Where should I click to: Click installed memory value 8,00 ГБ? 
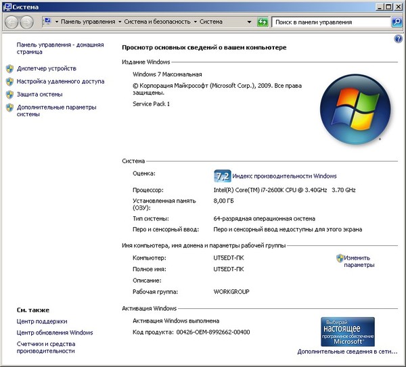pos(223,201)
